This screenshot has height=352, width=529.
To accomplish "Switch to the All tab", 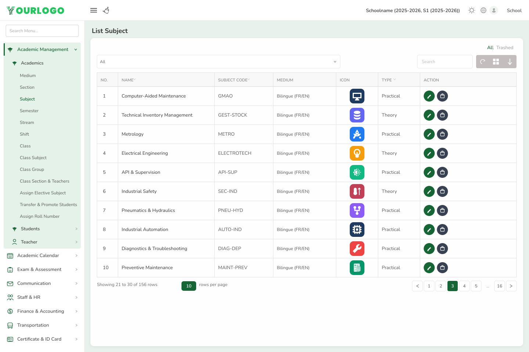I will coord(490,48).
